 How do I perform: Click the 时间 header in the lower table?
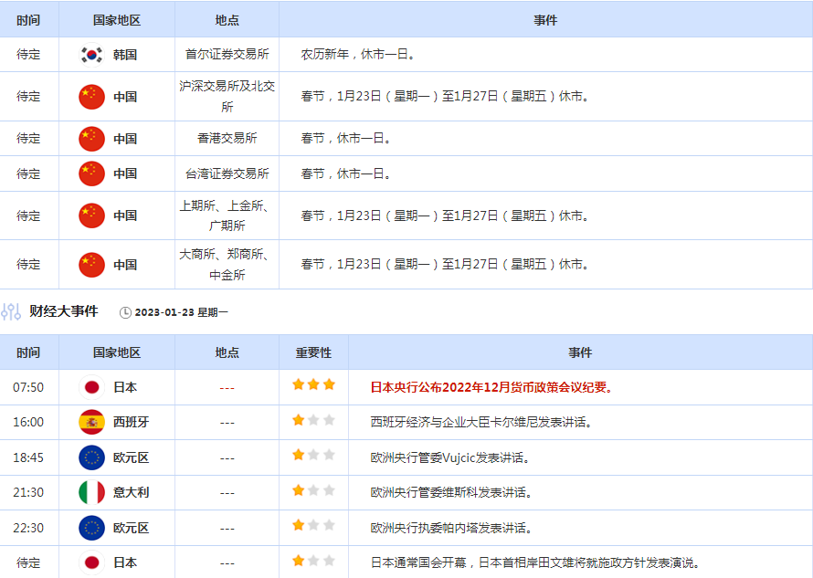click(x=28, y=352)
